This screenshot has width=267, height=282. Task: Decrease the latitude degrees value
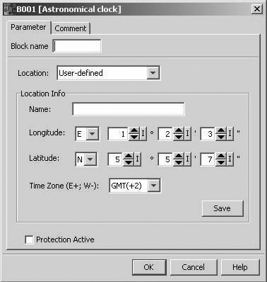(129, 162)
